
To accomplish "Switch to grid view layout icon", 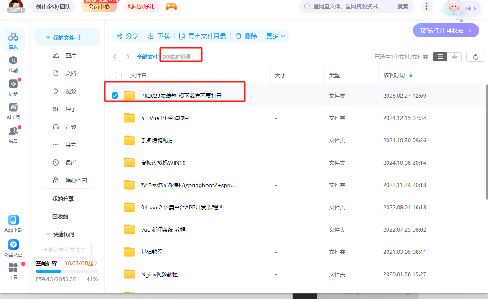I will point(454,57).
